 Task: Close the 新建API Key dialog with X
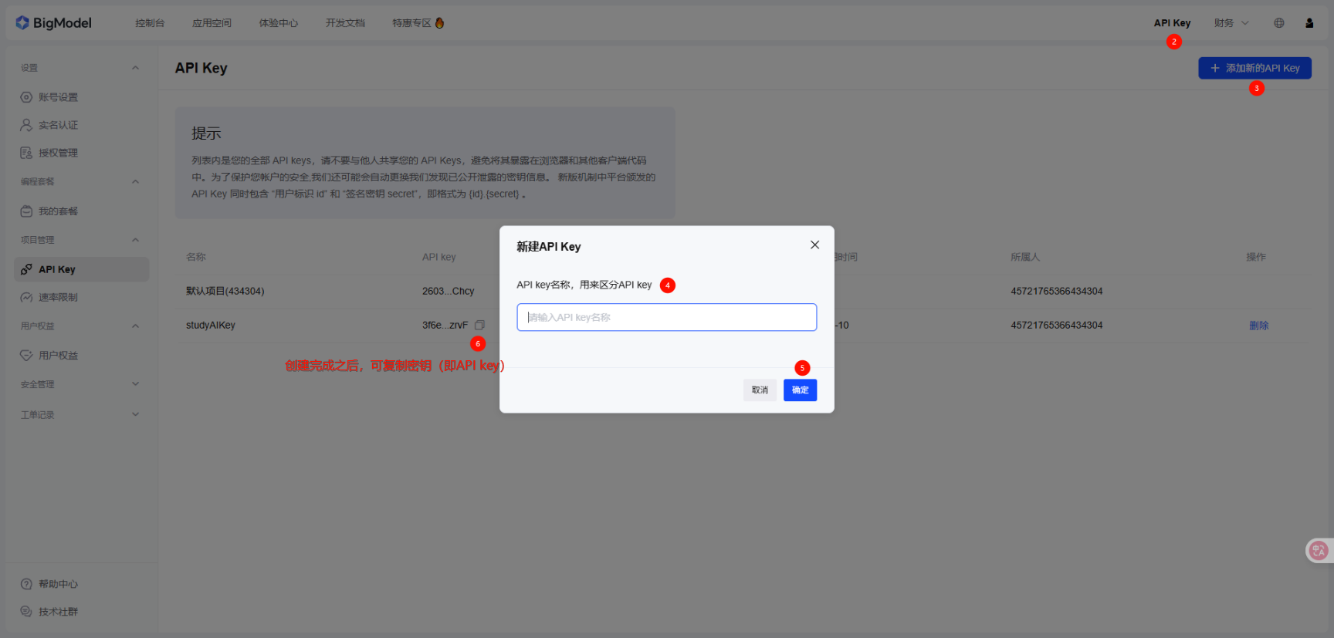pyautogui.click(x=814, y=245)
